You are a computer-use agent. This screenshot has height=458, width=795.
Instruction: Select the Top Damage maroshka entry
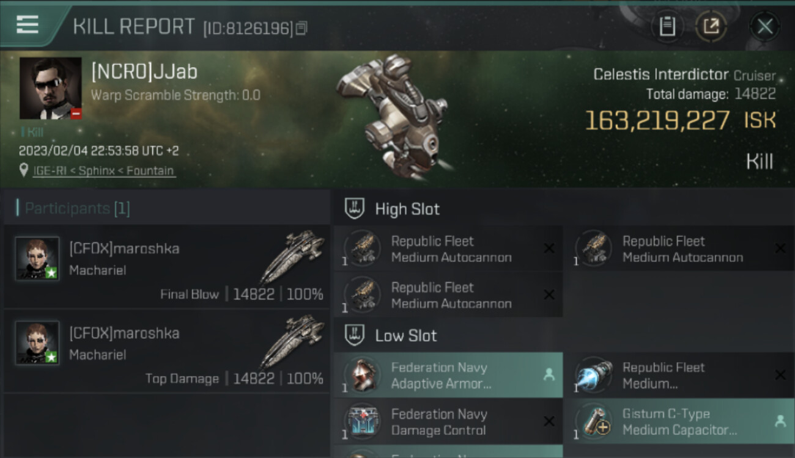[x=167, y=352]
